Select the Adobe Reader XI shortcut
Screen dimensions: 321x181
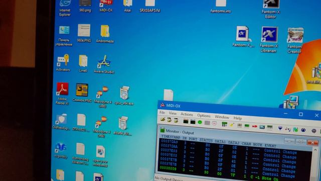point(62,94)
